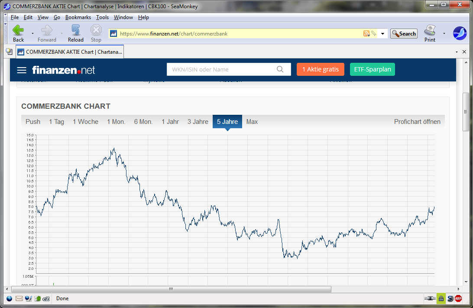
Task: Focus the WKN/ISIN oder Name search field
Action: click(229, 69)
